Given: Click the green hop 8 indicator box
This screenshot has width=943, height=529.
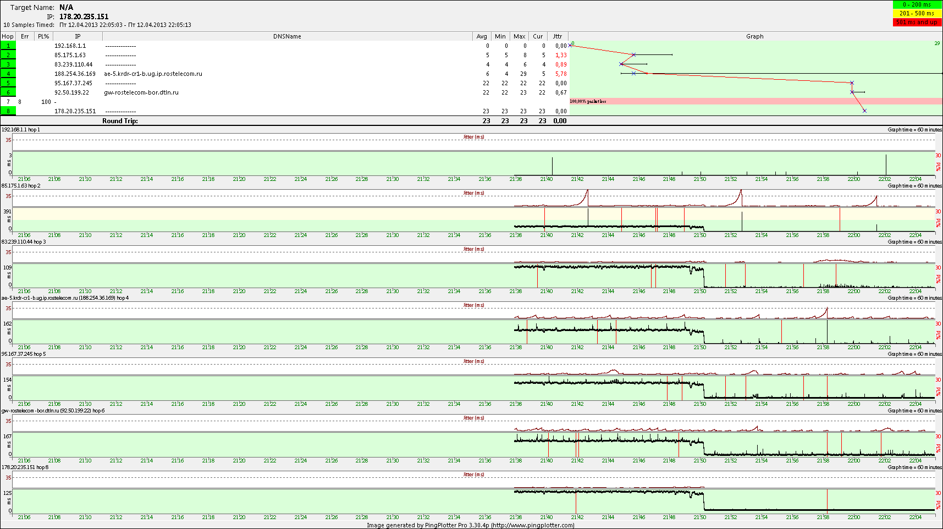Looking at the screenshot, I should 8,111.
